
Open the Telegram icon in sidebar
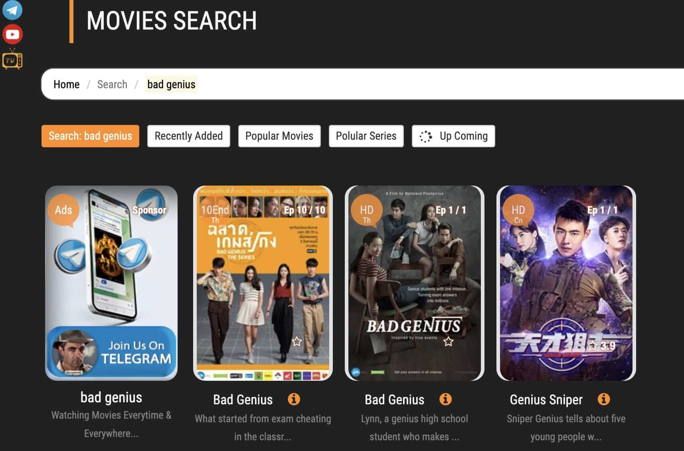(x=12, y=10)
